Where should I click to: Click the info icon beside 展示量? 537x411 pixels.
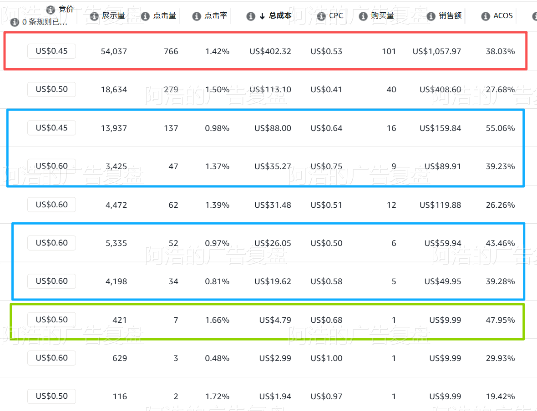94,16
